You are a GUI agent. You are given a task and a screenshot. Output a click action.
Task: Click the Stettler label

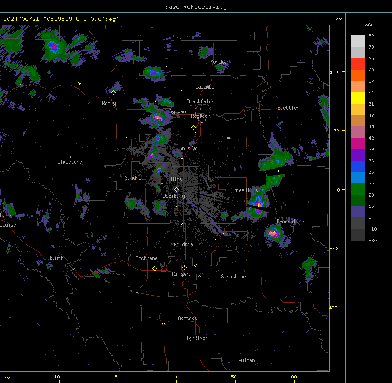(x=288, y=108)
